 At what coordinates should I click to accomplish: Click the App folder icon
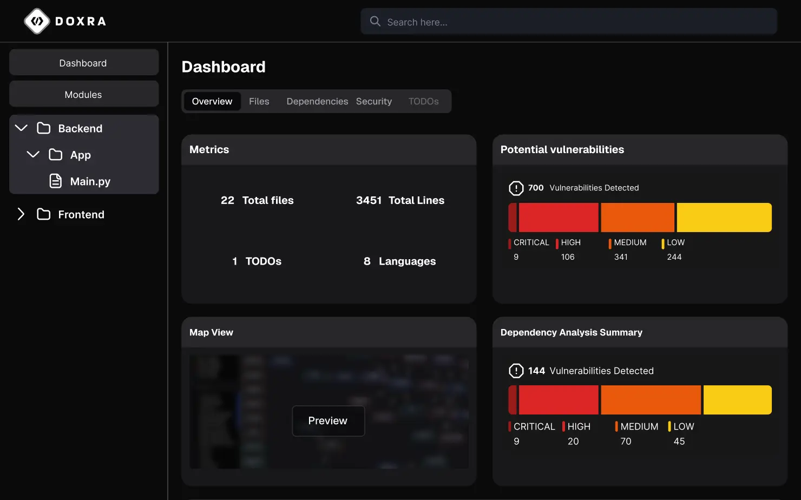(x=56, y=155)
